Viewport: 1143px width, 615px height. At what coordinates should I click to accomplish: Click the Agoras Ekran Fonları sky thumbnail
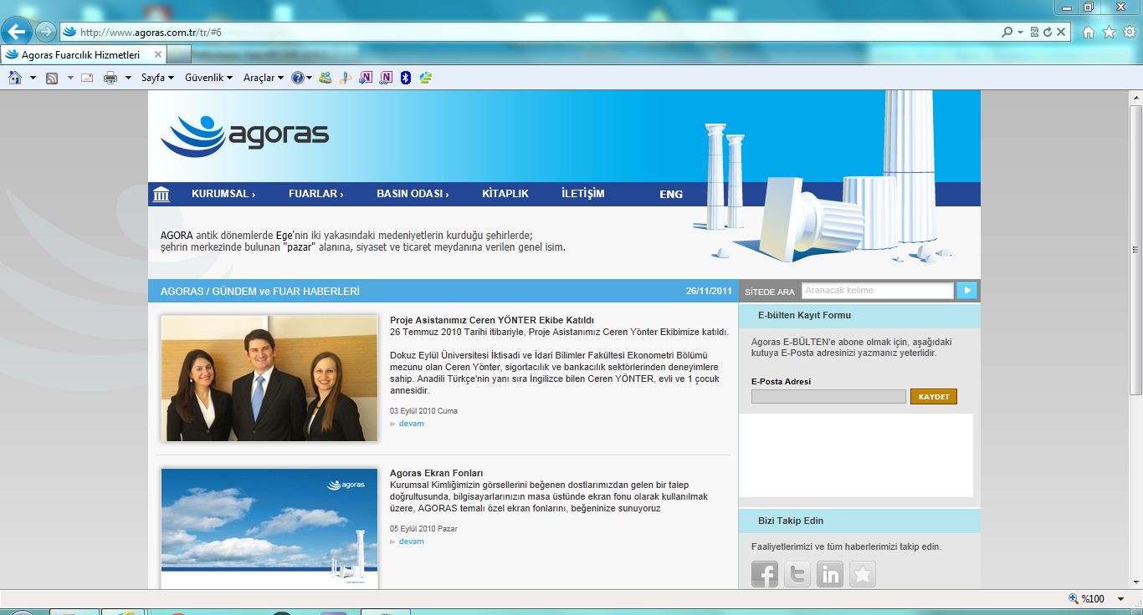(269, 528)
